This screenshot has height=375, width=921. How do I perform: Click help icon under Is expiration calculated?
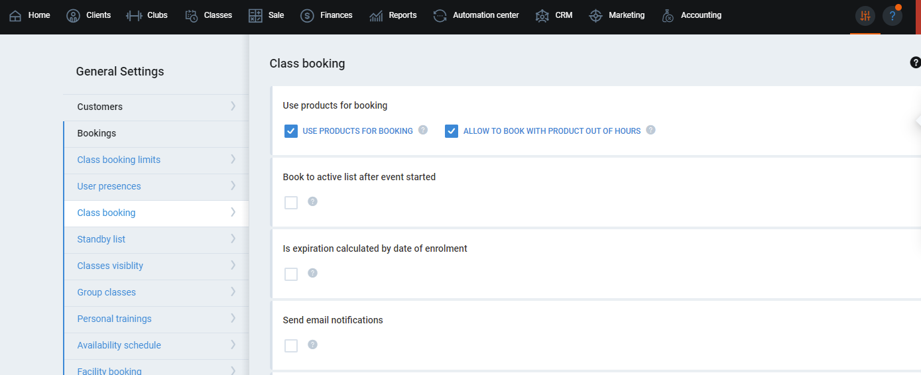312,273
